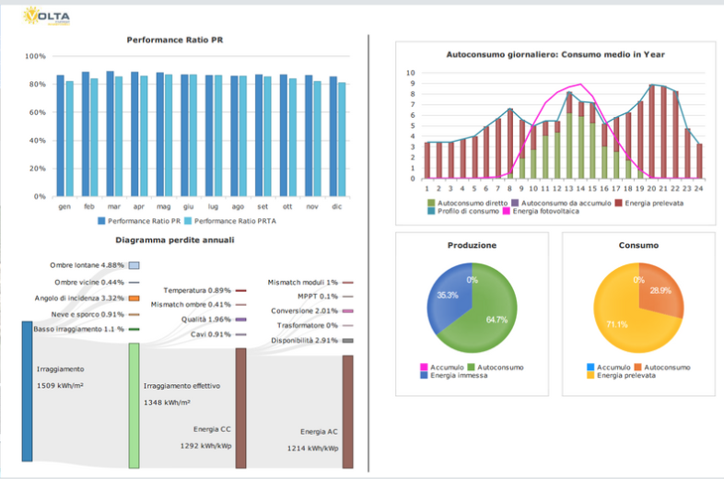Click the Energia AC brown Sankey bar
Screen dimensions: 724x479
click(x=347, y=412)
